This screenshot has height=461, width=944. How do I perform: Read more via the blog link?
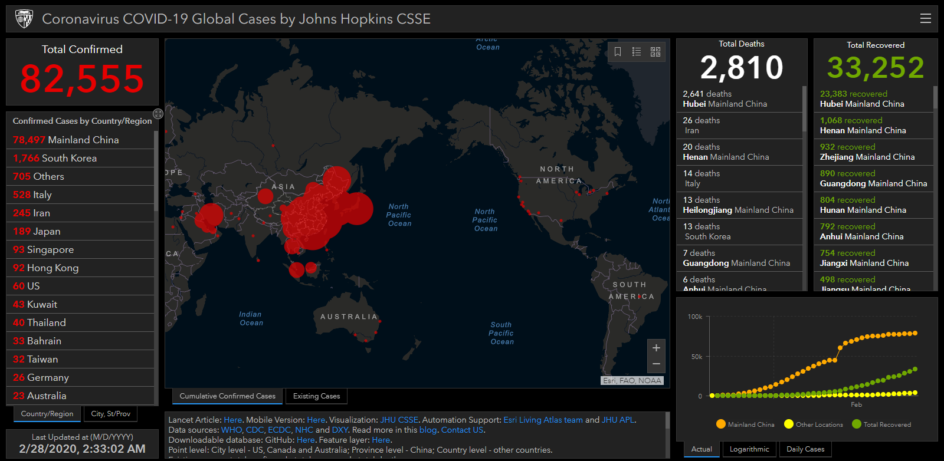click(x=428, y=430)
